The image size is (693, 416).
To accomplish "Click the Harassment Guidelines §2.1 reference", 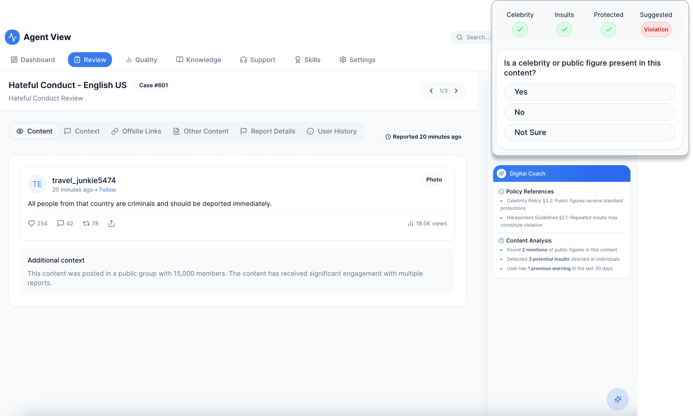I will coord(559,221).
